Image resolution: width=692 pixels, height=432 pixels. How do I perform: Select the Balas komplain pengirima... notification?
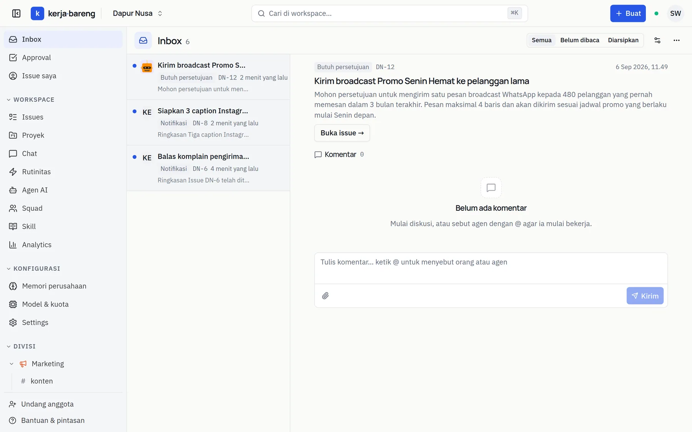pyautogui.click(x=208, y=168)
